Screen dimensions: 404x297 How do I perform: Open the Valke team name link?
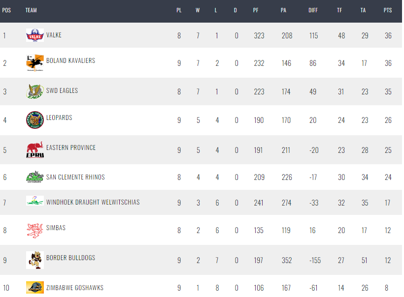(x=54, y=35)
